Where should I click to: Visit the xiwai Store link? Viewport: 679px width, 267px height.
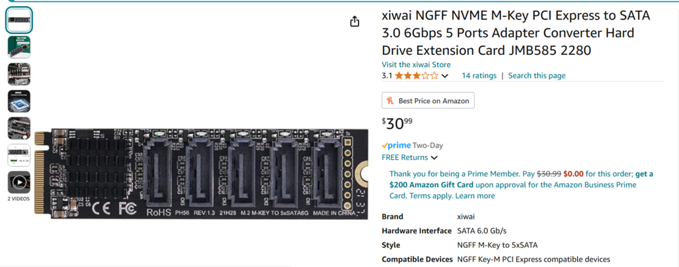(416, 65)
